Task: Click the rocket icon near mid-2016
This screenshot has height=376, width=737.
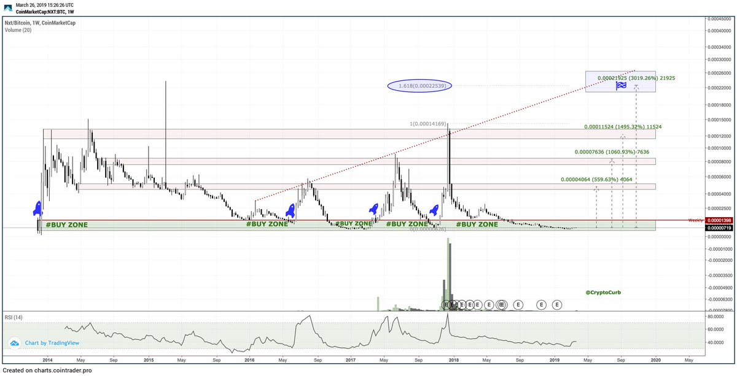Action: point(292,211)
